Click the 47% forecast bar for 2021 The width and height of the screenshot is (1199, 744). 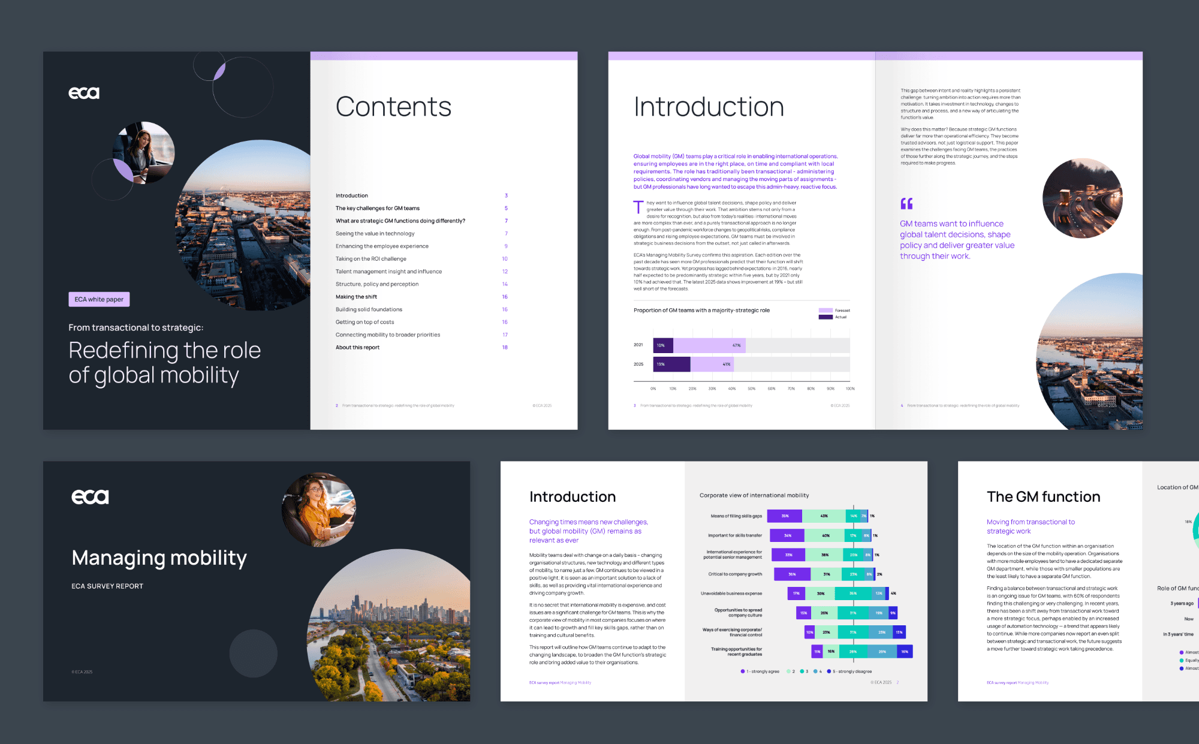coord(710,345)
